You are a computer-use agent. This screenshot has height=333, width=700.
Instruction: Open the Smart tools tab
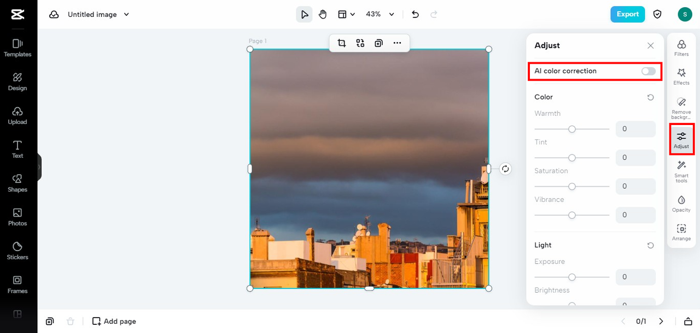pyautogui.click(x=681, y=171)
